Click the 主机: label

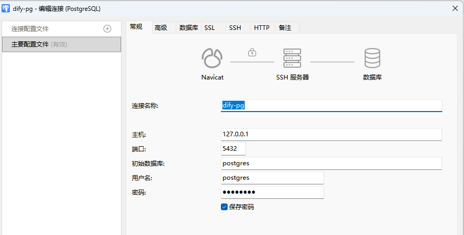(x=139, y=135)
